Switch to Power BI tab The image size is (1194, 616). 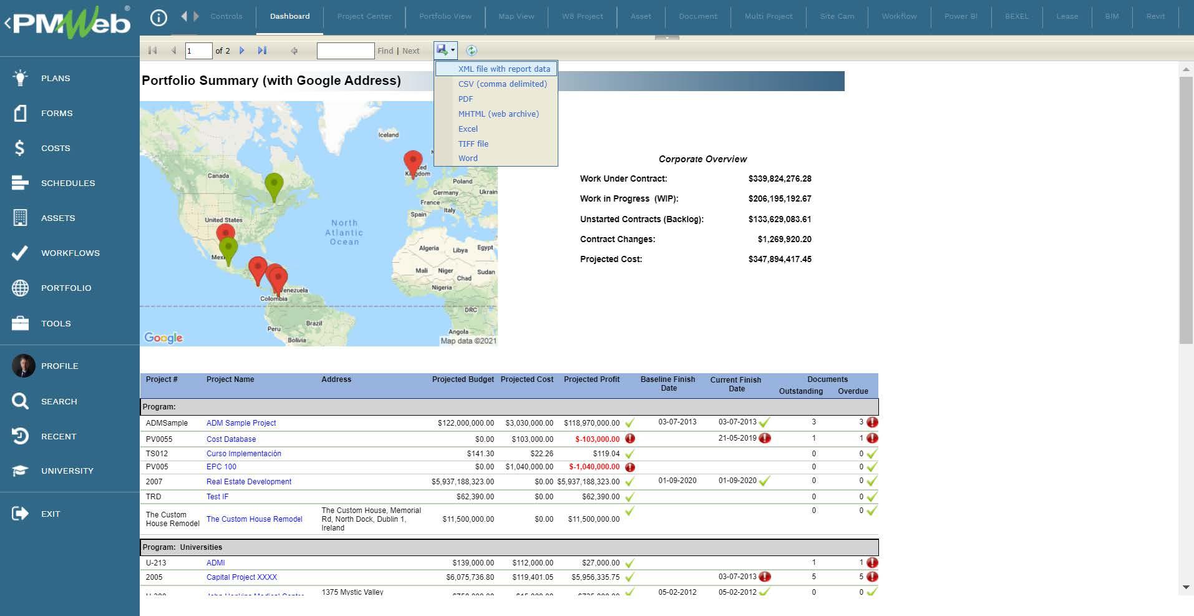(x=961, y=16)
